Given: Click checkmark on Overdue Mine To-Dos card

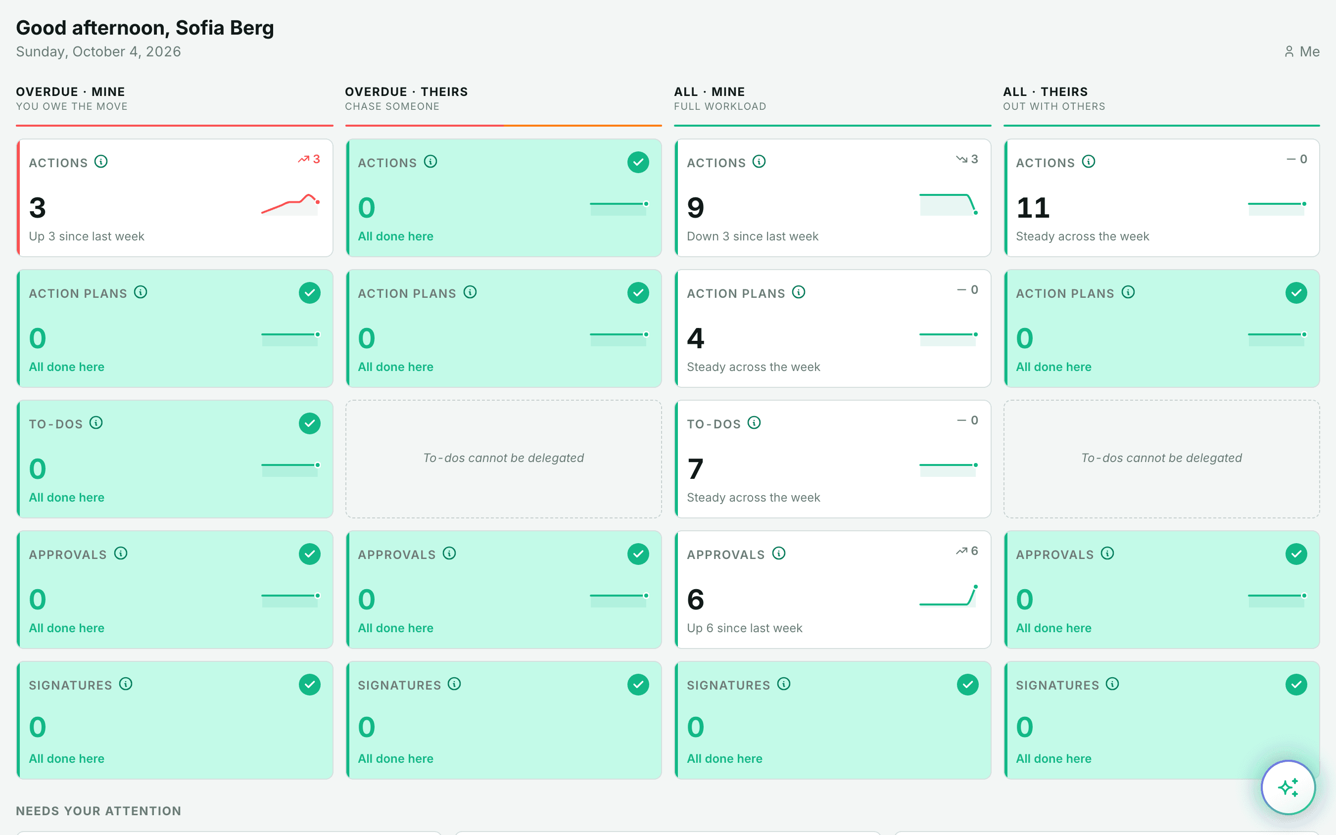Looking at the screenshot, I should (309, 423).
